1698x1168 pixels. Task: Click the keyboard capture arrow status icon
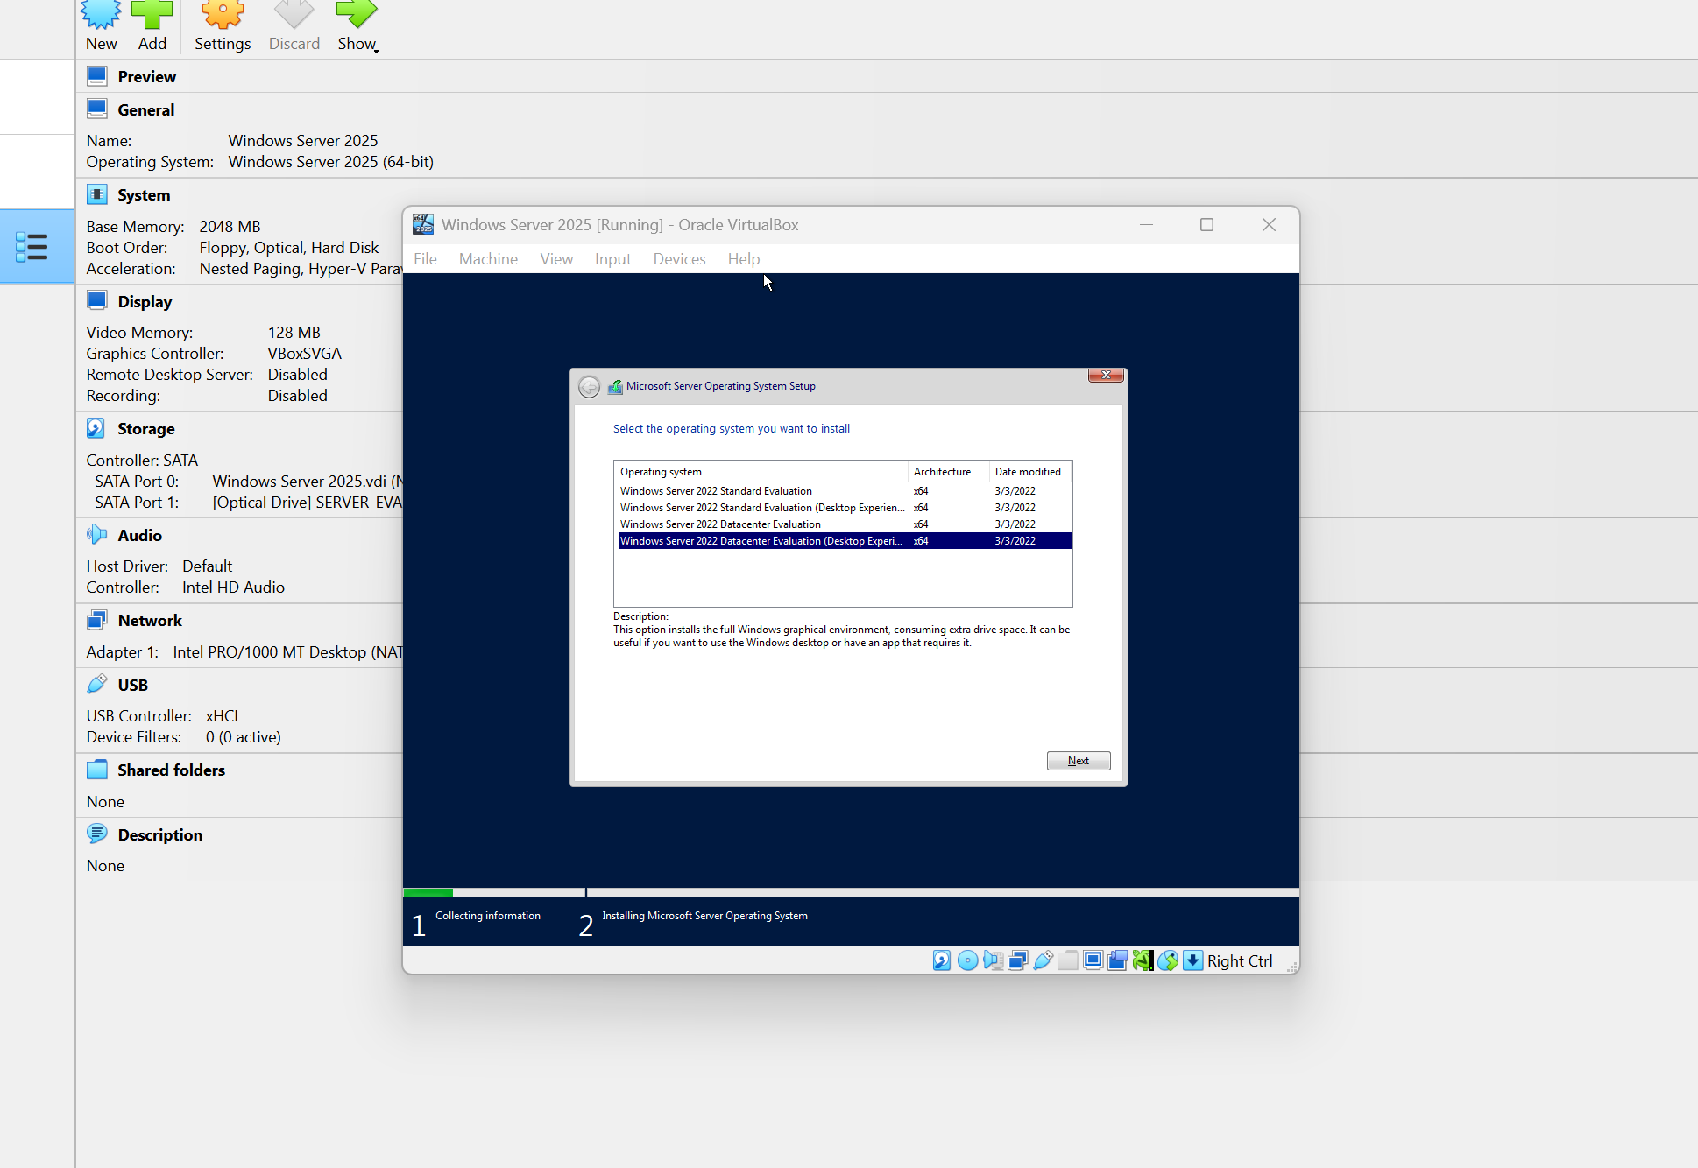(x=1192, y=960)
